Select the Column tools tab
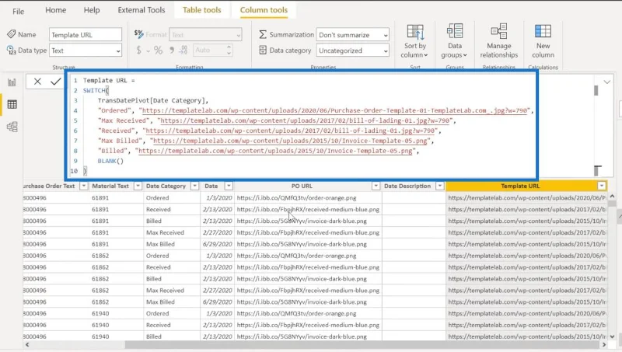Viewport: 622px width, 352px height. 264,10
